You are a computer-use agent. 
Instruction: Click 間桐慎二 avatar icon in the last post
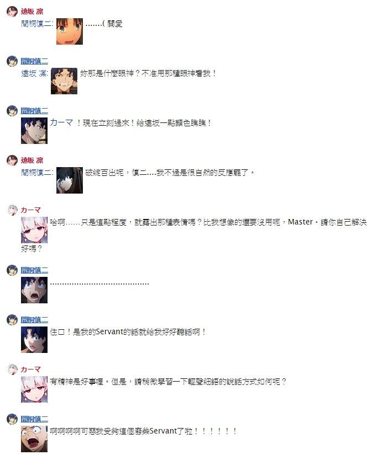point(12,419)
